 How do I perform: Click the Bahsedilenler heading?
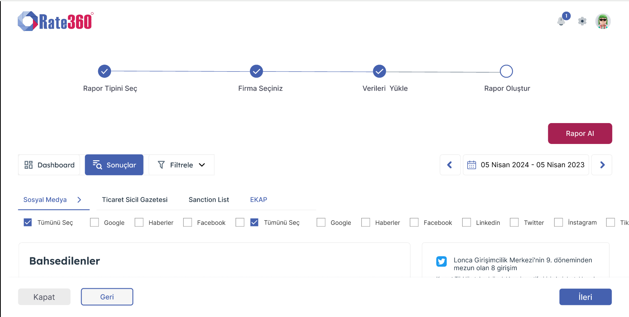(65, 261)
